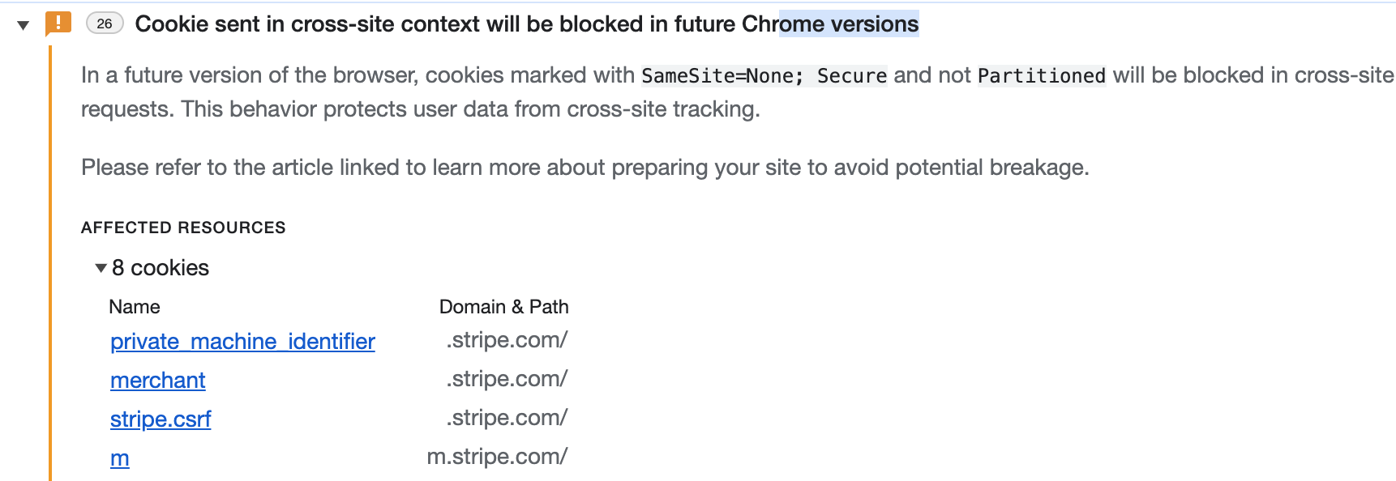
Task: Select the issue title about cross-site cookie blocking
Action: click(x=527, y=24)
